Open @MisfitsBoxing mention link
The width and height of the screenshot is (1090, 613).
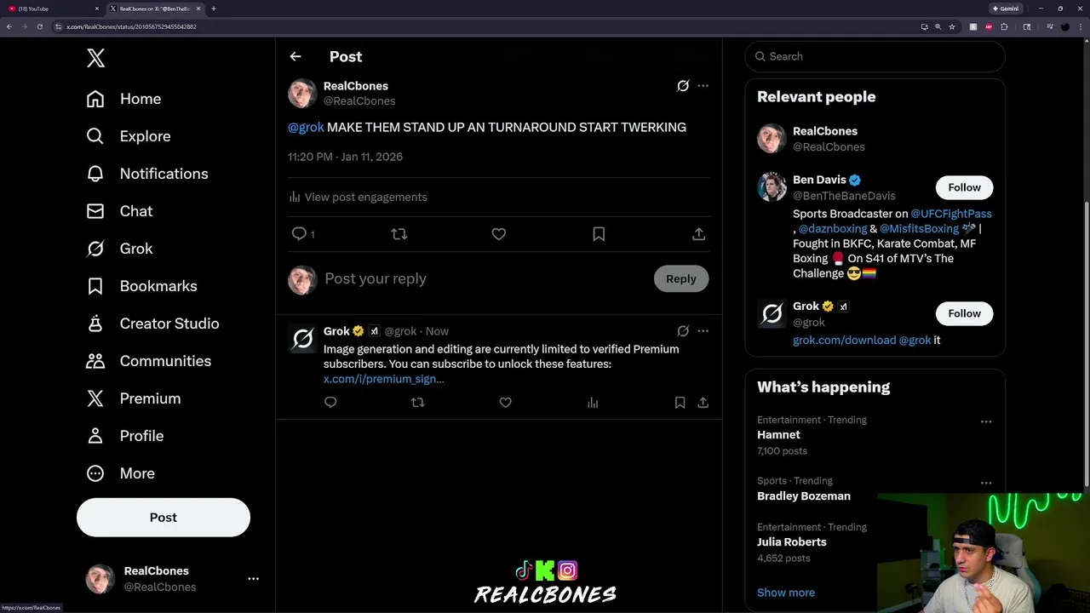919,229
